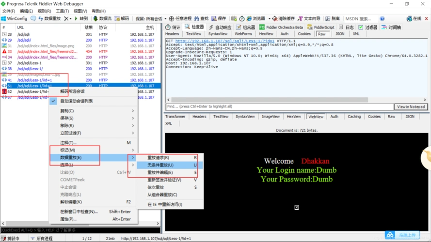
Task: Toggle the 捕获中 capturing status indicator
Action: click(x=10, y=239)
